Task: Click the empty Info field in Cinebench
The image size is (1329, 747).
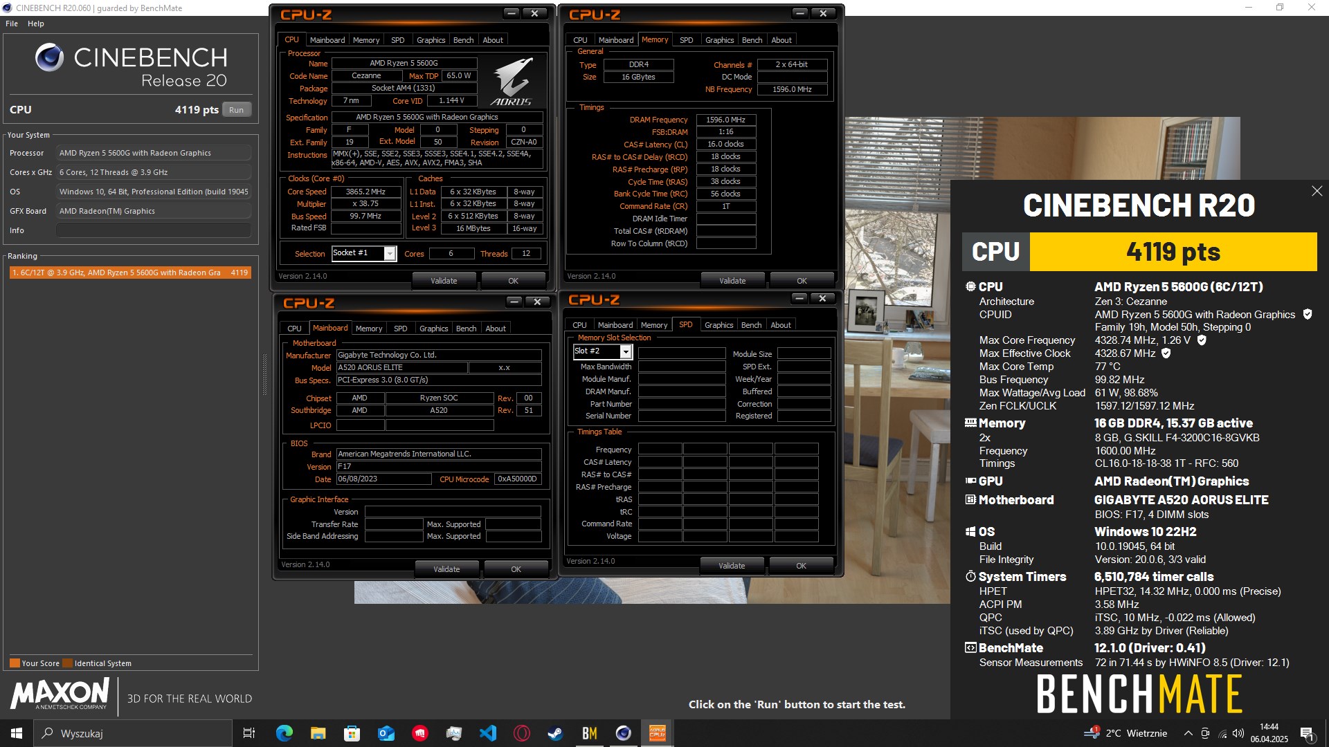Action: (154, 230)
